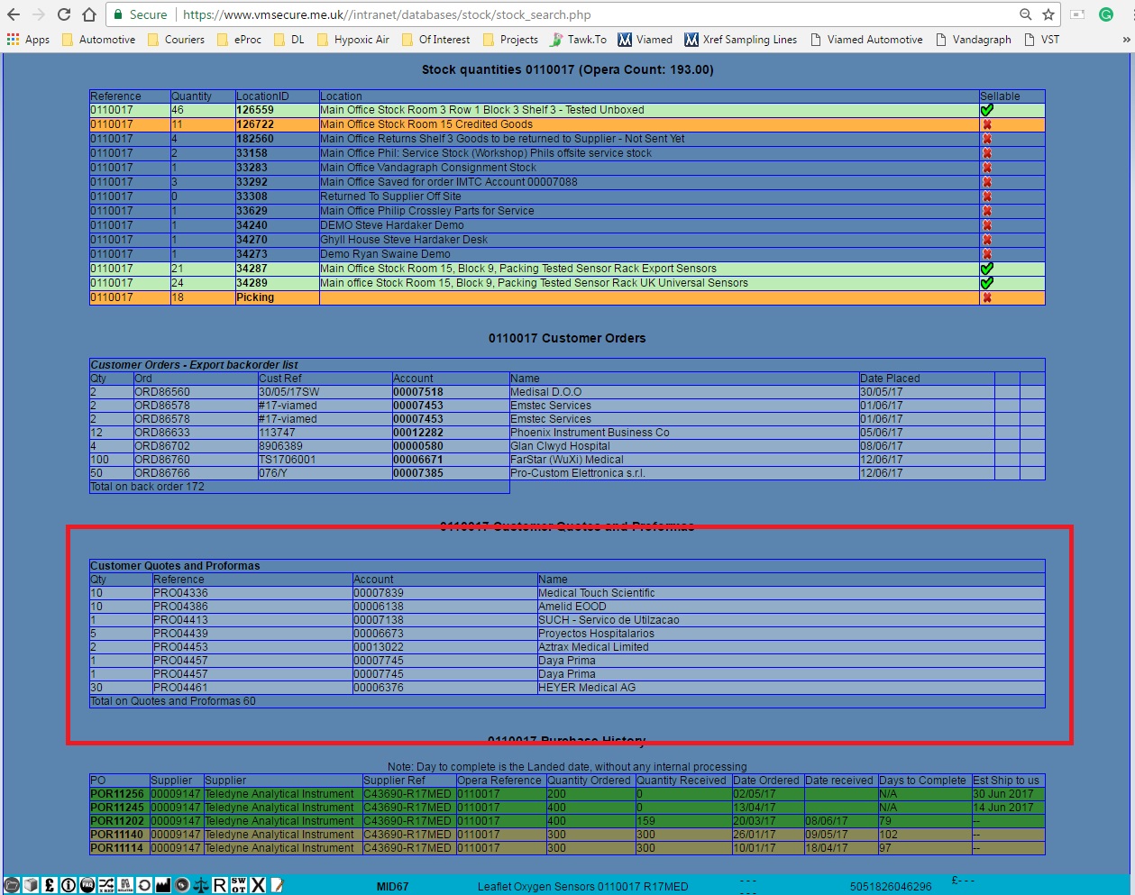Screen dimensions: 1135x895
Task: Open the info circle icon
Action: pos(69,885)
